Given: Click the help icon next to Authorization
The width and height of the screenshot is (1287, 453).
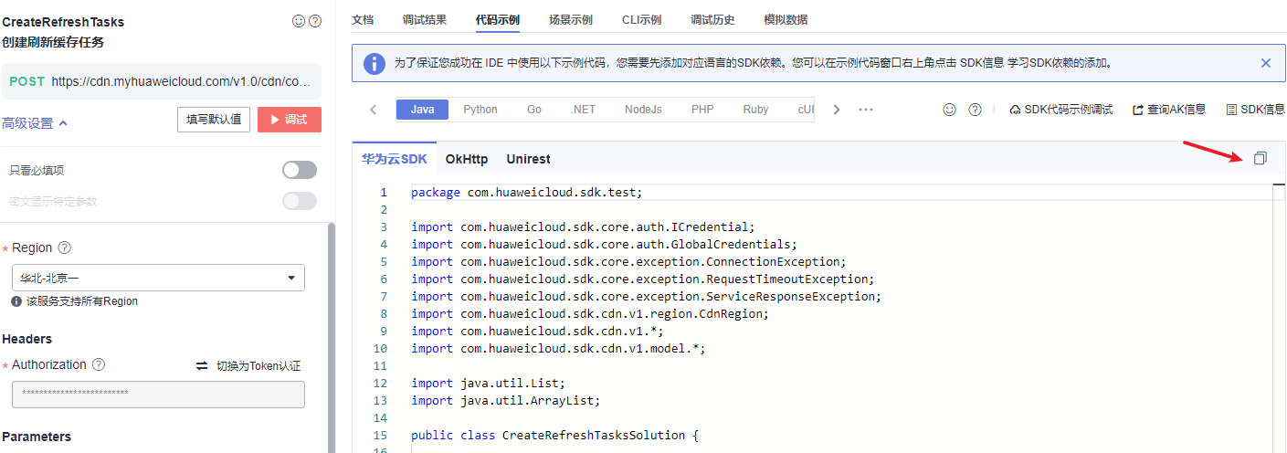Looking at the screenshot, I should tap(99, 364).
